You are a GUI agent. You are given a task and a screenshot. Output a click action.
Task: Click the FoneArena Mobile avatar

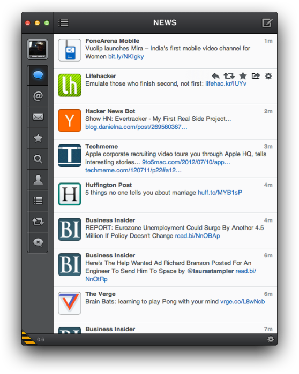pyautogui.click(x=70, y=50)
